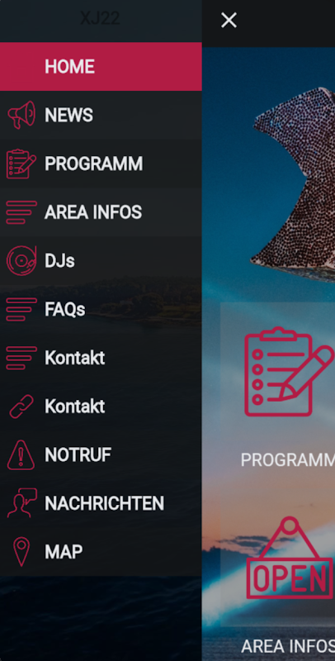This screenshot has height=661, width=335.
Task: Go to the DJs menu entry
Action: (101, 260)
